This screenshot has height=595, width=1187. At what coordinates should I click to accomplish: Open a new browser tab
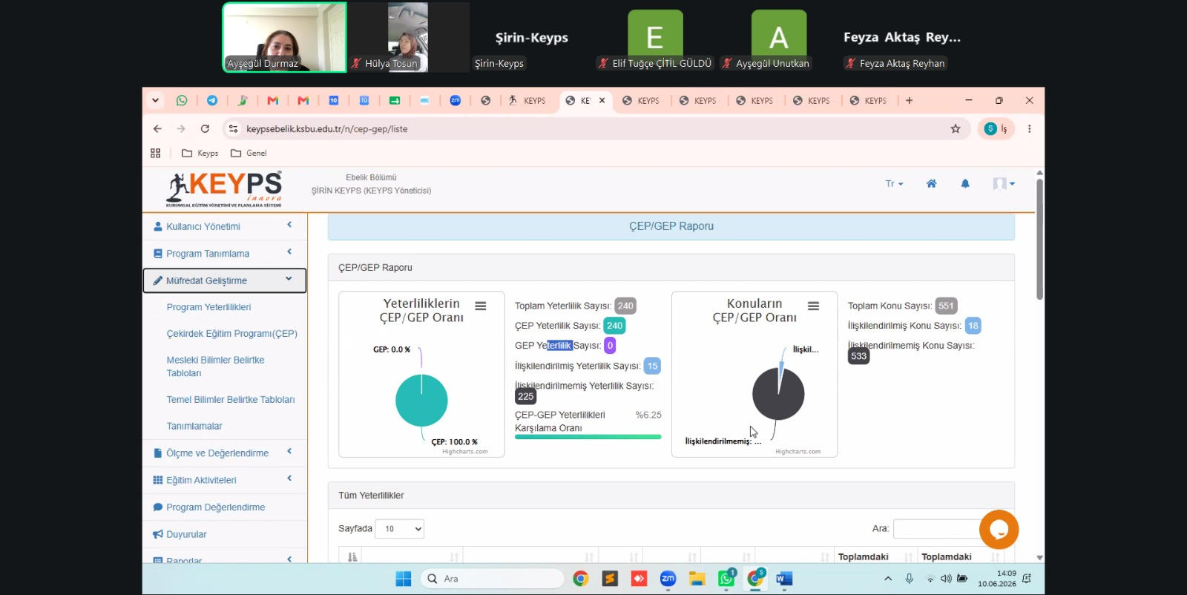click(910, 100)
